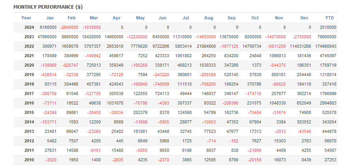
Task: Click the YTD column header
Action: point(329,18)
